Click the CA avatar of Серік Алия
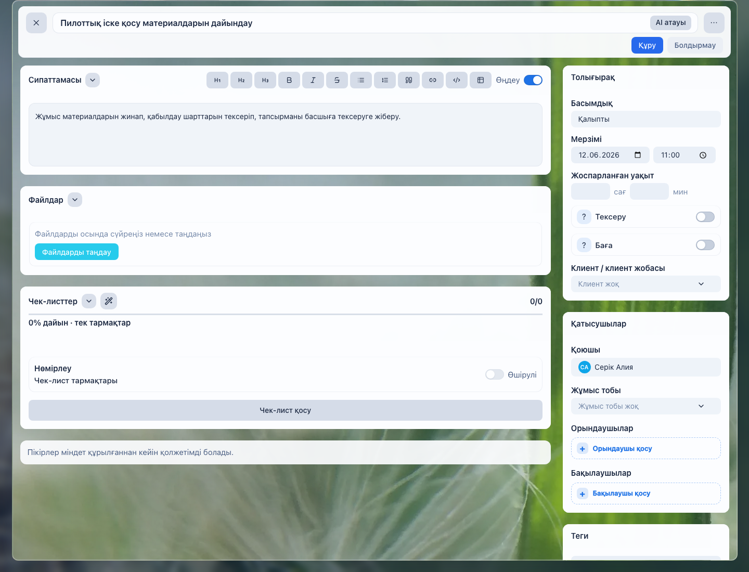The width and height of the screenshot is (749, 572). tap(585, 367)
